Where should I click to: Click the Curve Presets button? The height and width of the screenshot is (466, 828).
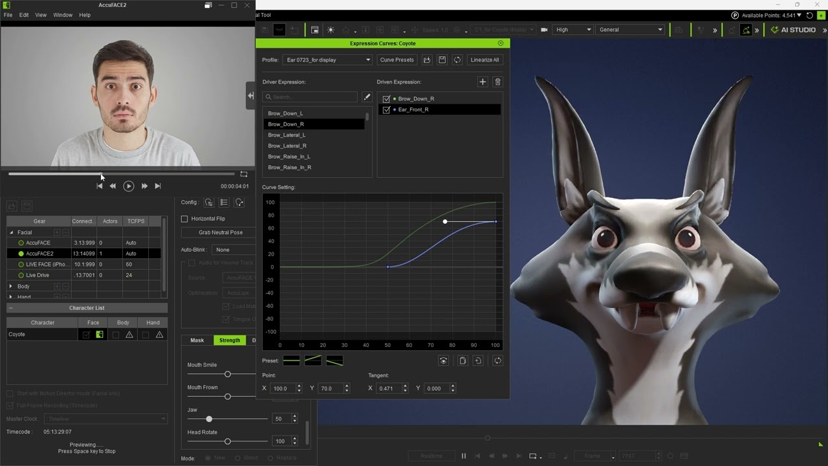tap(397, 60)
